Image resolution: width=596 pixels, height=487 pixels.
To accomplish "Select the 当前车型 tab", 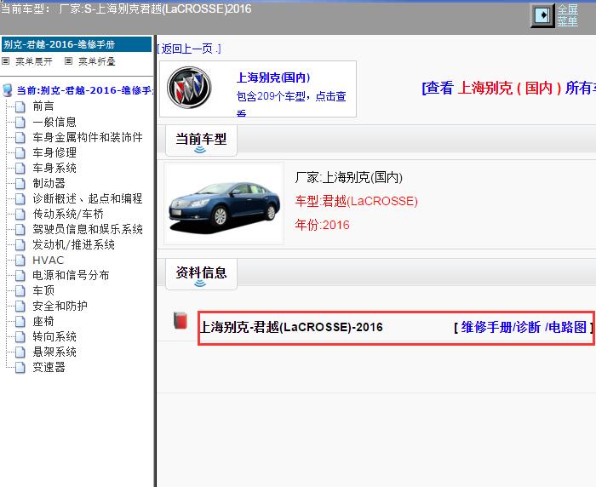I will [201, 140].
